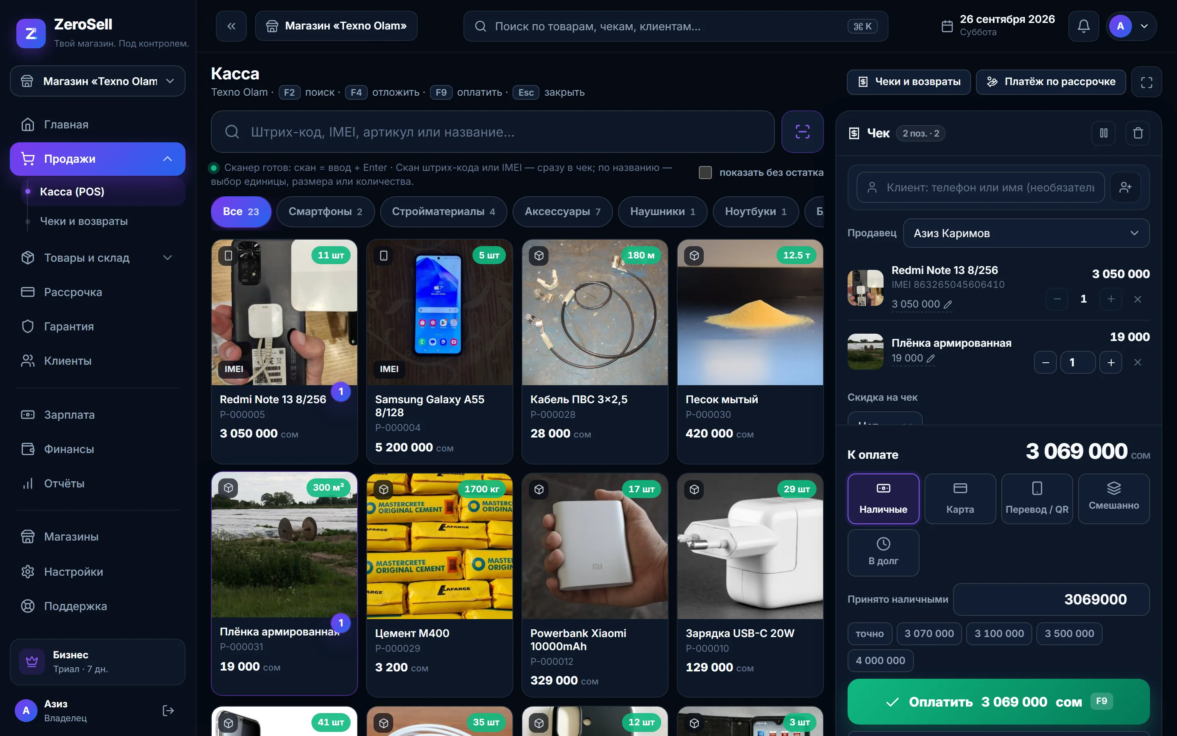Filter by Смартфоны category

click(x=325, y=212)
